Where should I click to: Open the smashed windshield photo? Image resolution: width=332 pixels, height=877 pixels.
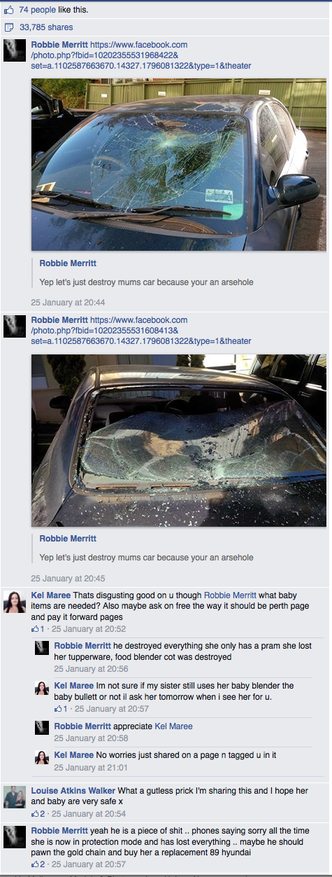coord(179,164)
